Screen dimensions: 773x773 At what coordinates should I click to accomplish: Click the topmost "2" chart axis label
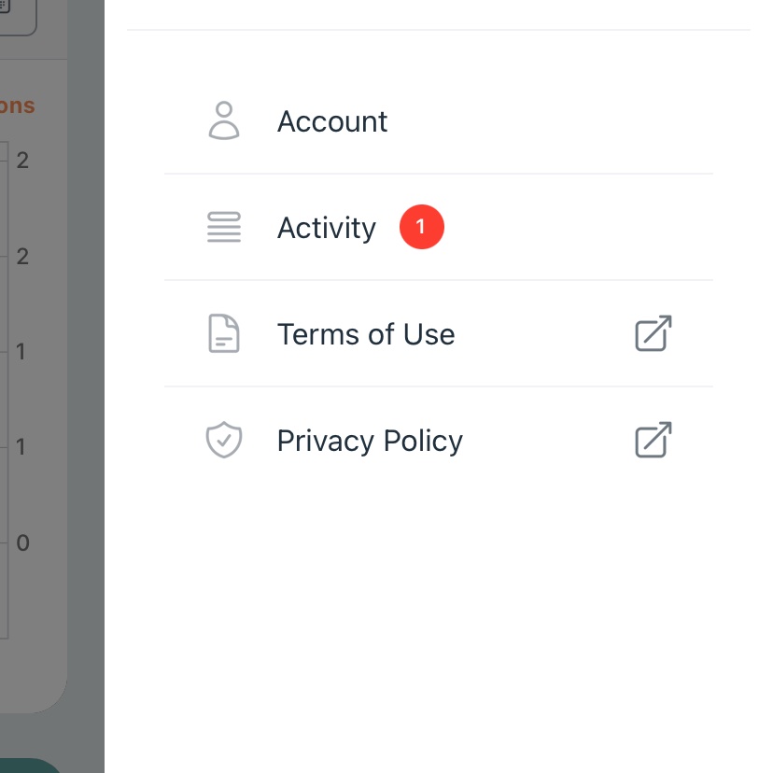point(22,161)
